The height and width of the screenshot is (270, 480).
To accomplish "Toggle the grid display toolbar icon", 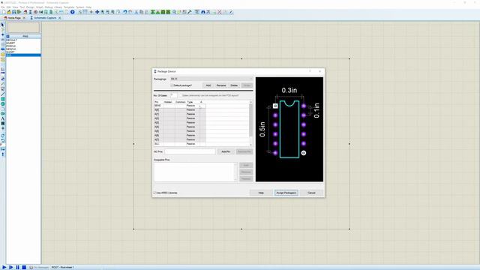I will [x=85, y=12].
